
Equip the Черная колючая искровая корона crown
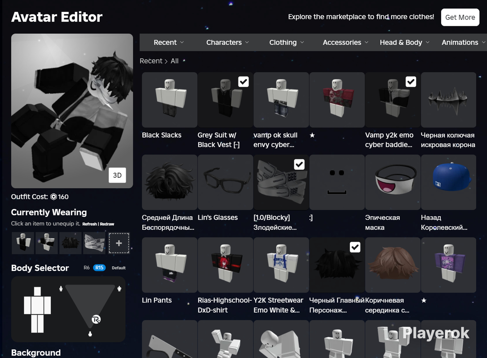(449, 100)
